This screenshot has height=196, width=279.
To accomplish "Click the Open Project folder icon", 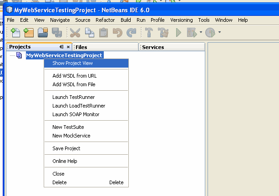I will [43, 33].
